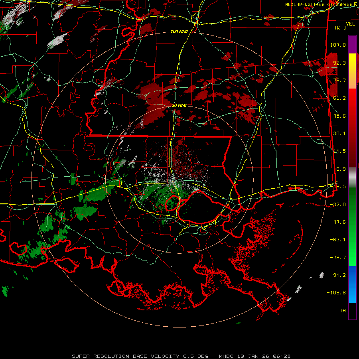This screenshot has height=359, width=359.
Task: Click the NEXLAB-College of DuPage credit text
Action: click(322, 4)
